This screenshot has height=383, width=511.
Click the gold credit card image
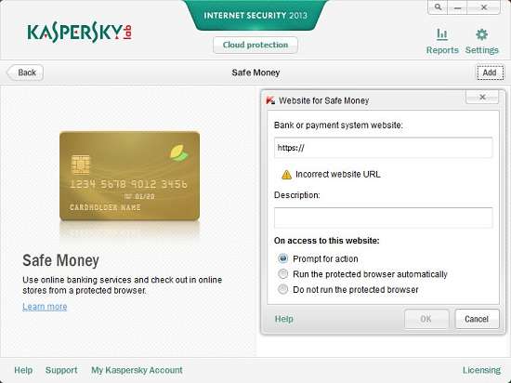129,176
